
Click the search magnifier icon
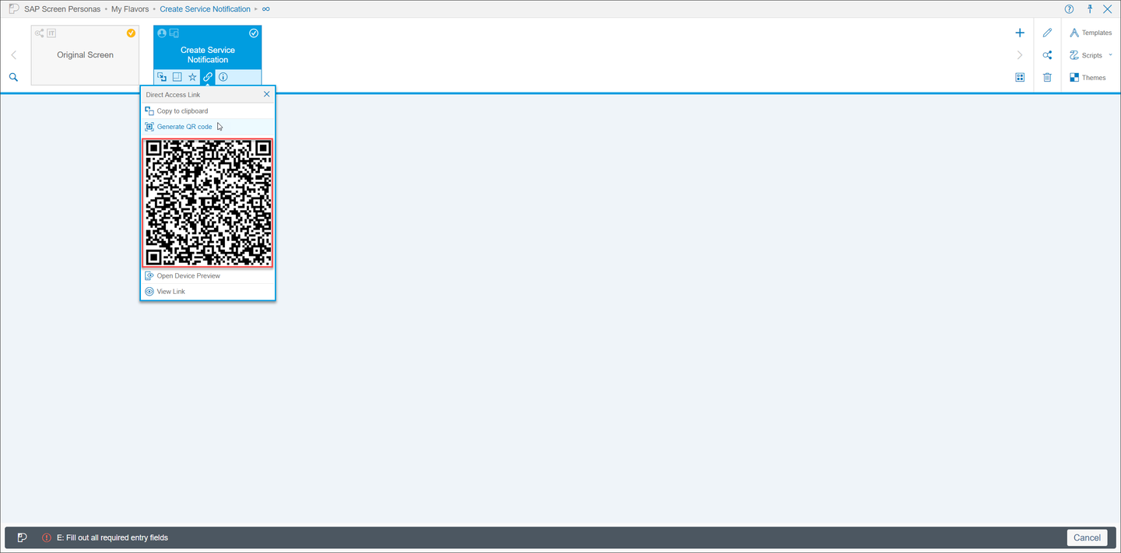click(13, 77)
